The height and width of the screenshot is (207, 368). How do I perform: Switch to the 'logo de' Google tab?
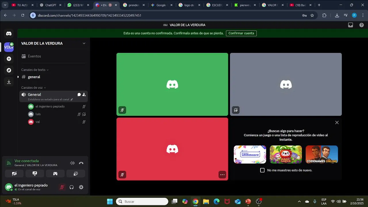pyautogui.click(x=189, y=5)
